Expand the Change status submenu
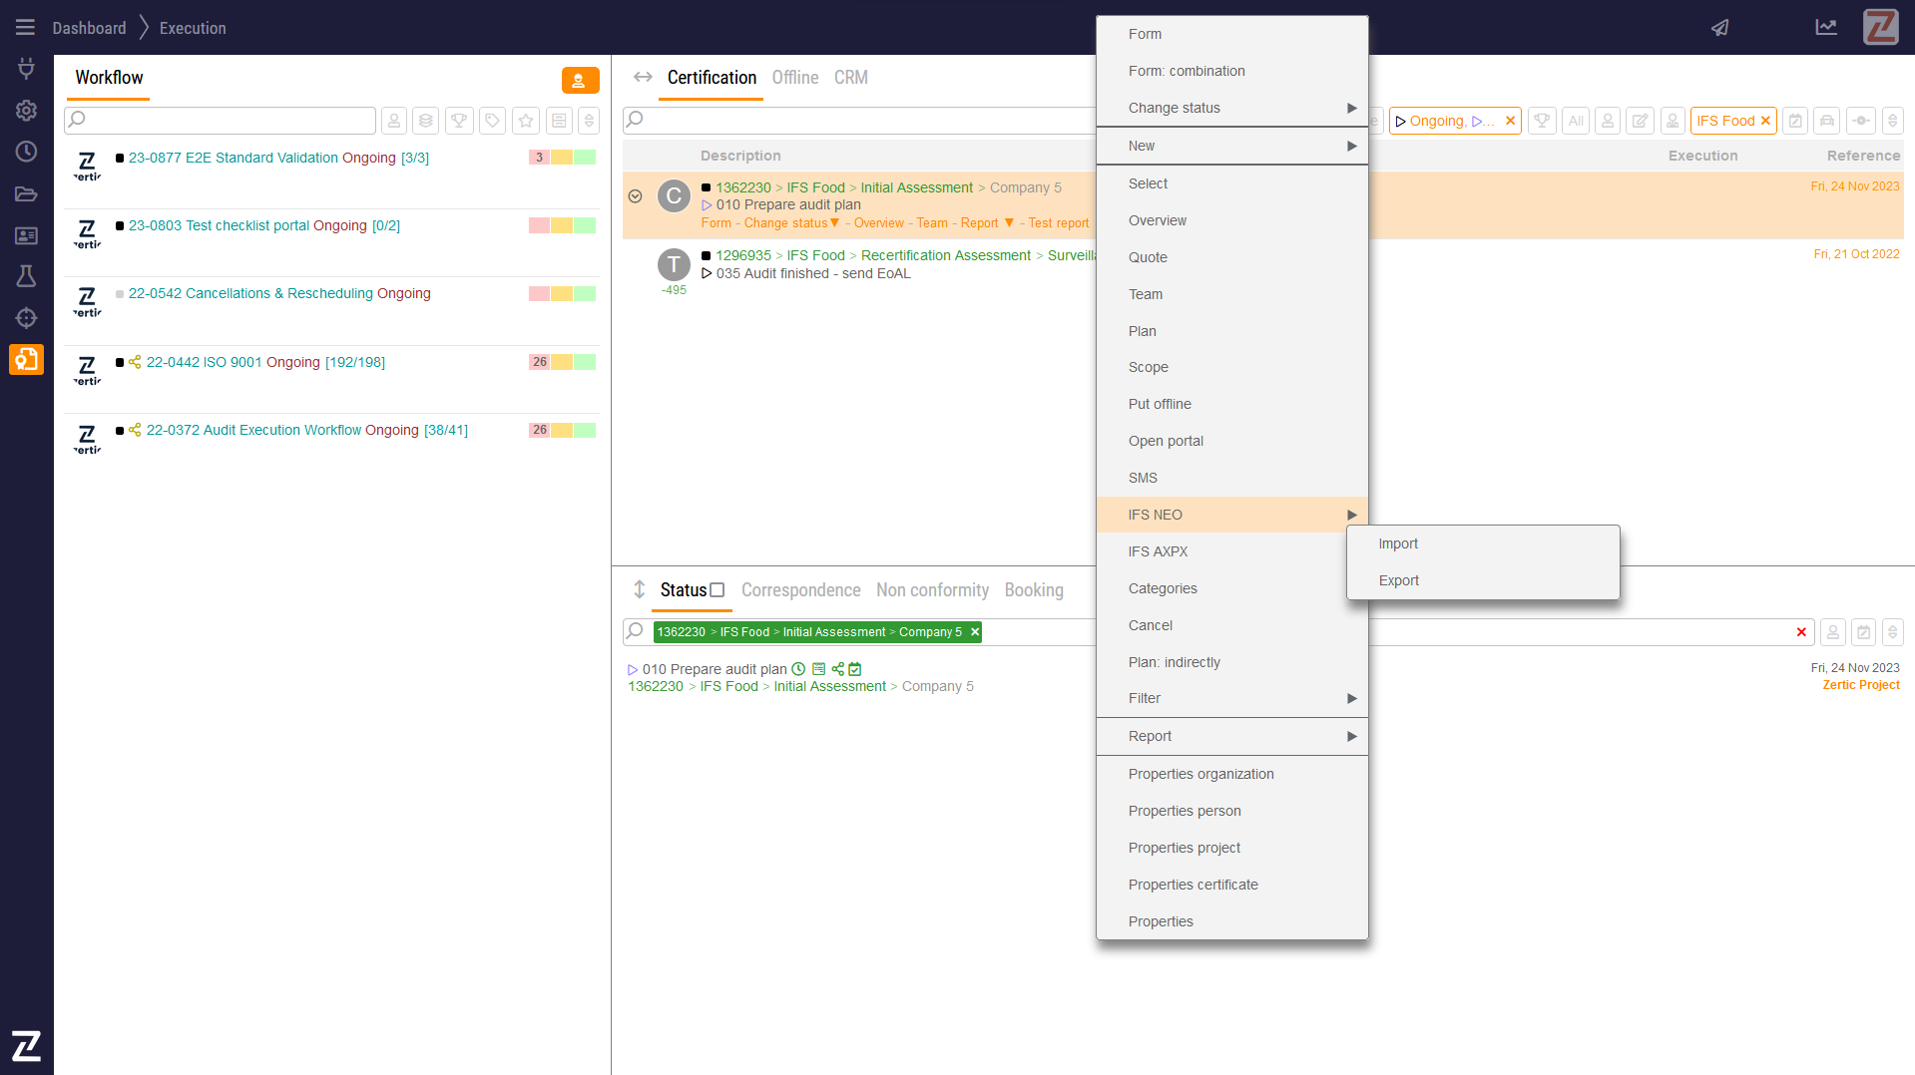 1231,108
